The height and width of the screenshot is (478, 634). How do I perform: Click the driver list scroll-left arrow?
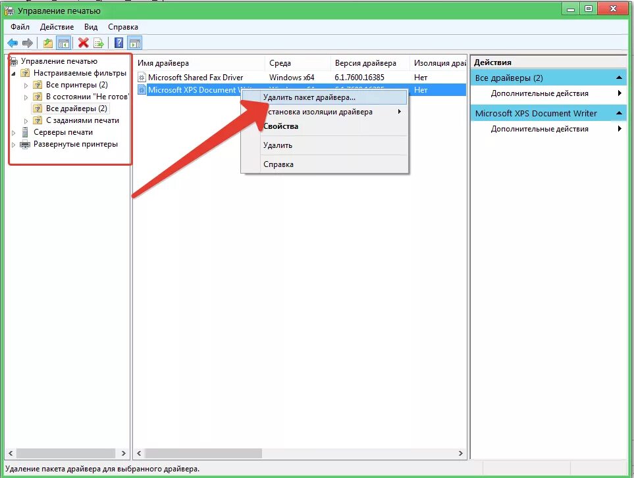click(139, 454)
